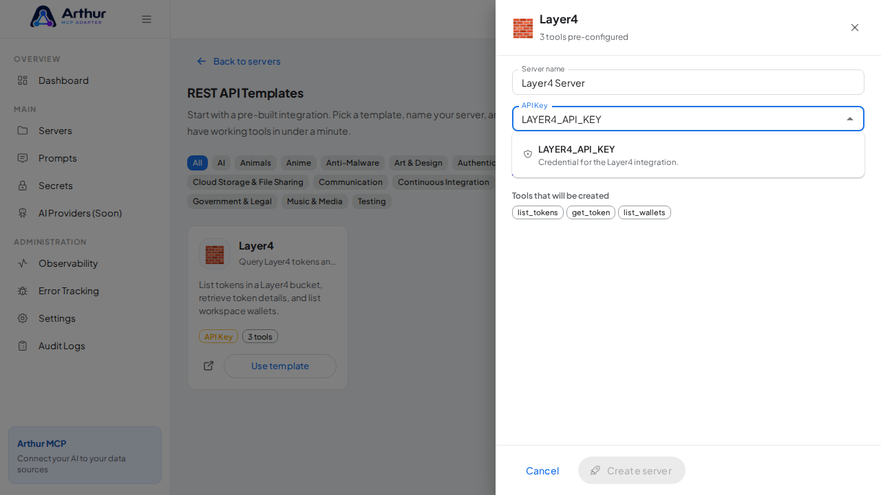Click Back to servers link
The height and width of the screenshot is (495, 881).
coord(239,61)
